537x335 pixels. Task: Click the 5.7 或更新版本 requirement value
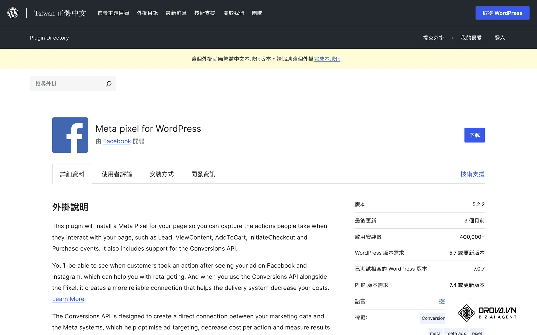467,253
